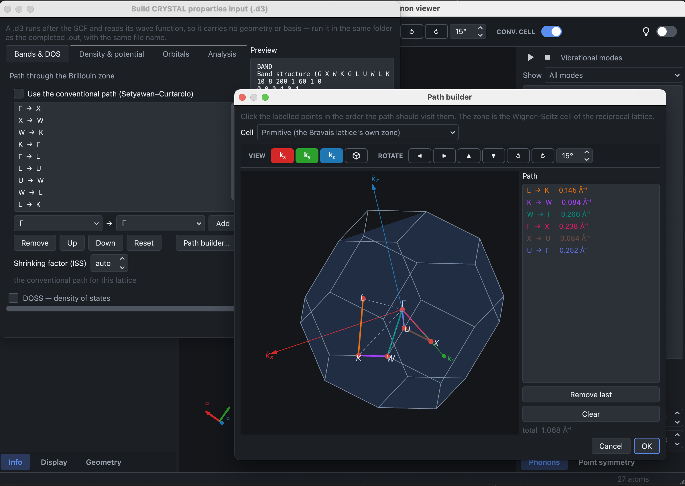Select the L → U path row
Image resolution: width=685 pixels, height=486 pixels.
point(123,169)
